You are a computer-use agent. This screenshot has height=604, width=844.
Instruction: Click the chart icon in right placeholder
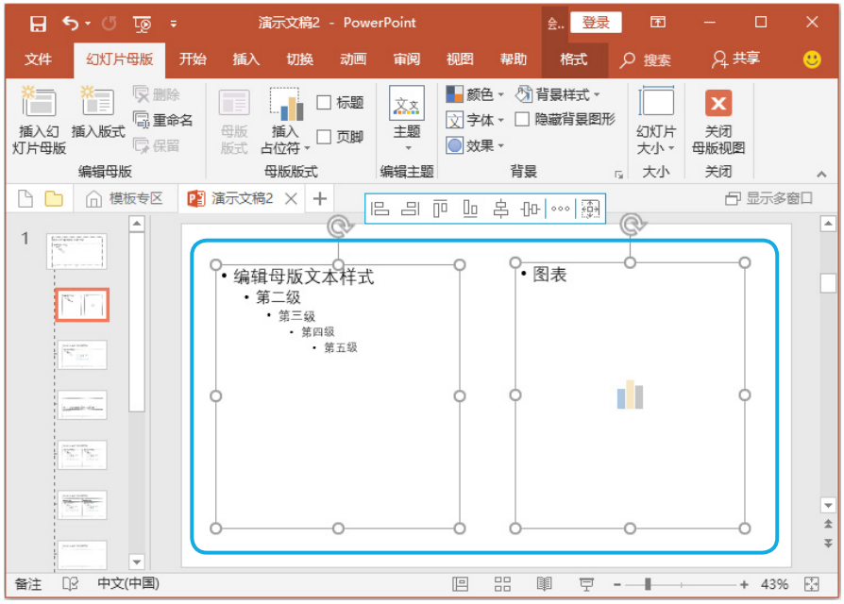click(630, 395)
